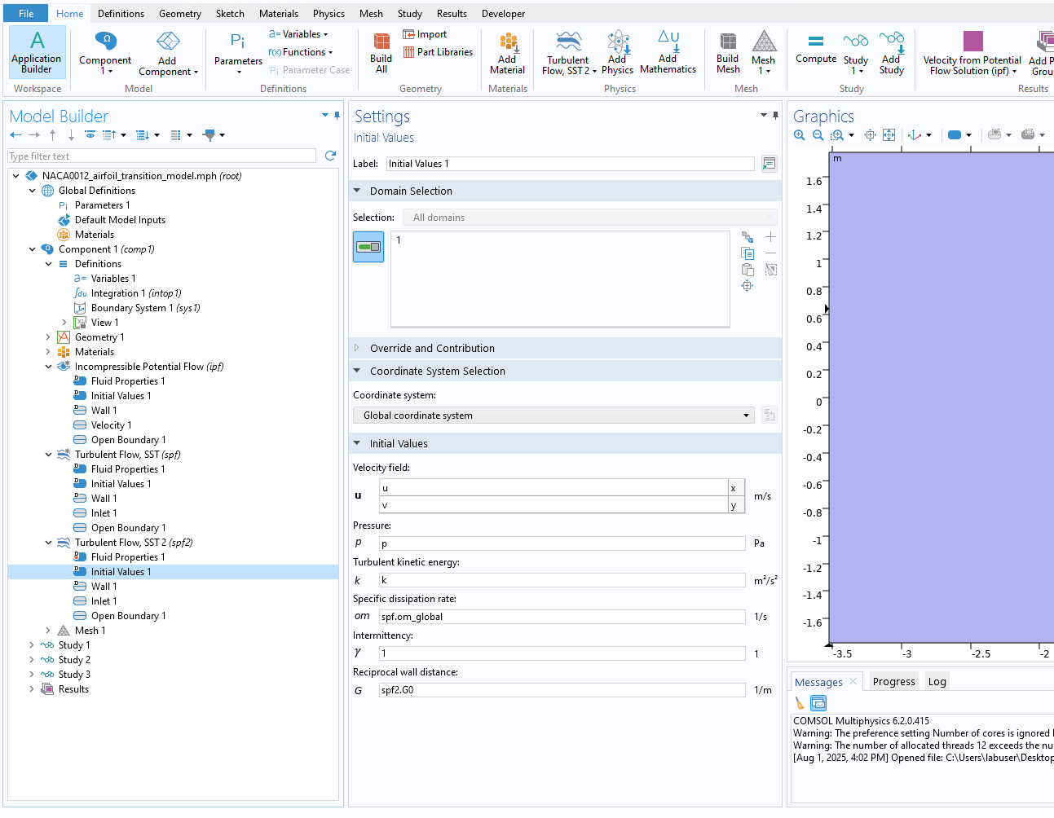Click the Pressure input field

coord(562,543)
